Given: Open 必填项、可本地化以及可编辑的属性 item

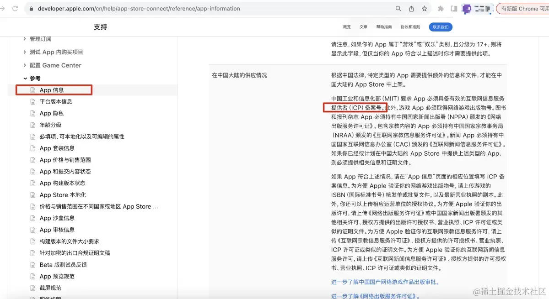Looking at the screenshot, I should pos(82,136).
